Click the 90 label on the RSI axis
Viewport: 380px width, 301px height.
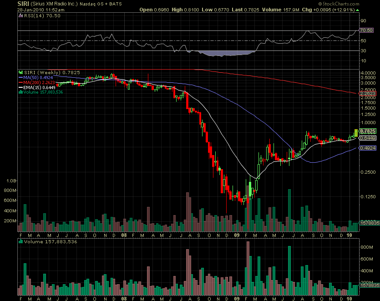click(363, 21)
